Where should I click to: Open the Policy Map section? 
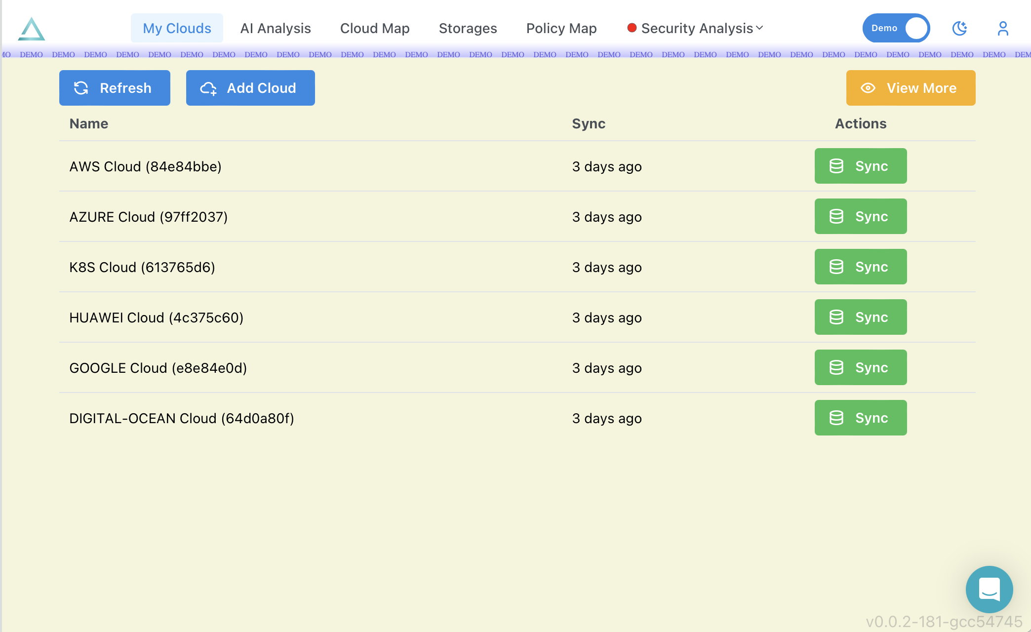click(x=561, y=28)
